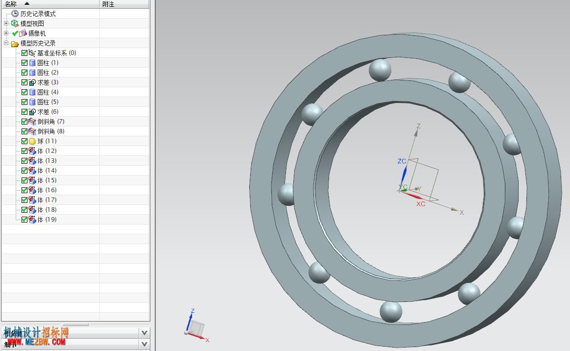570x351 pixels.
Task: Click the body icon of 体 (12)
Action: coord(32,151)
